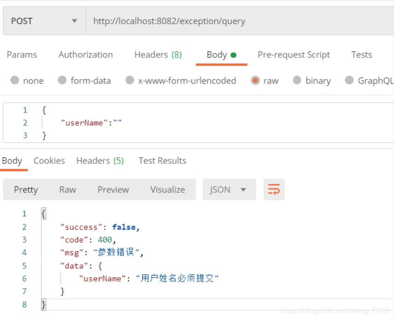Select the GraphQL body type

369,81
